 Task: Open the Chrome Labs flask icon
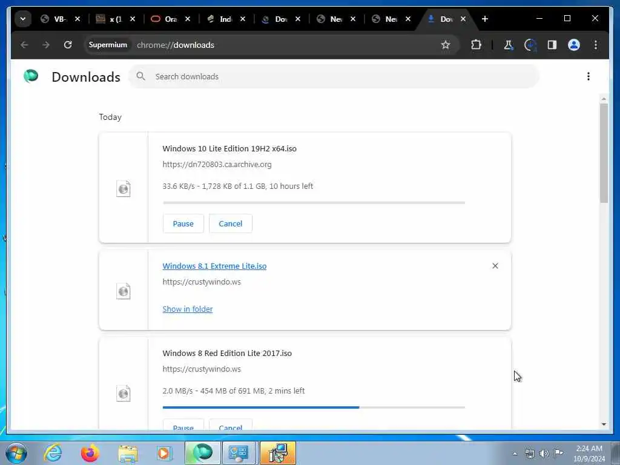point(509,45)
